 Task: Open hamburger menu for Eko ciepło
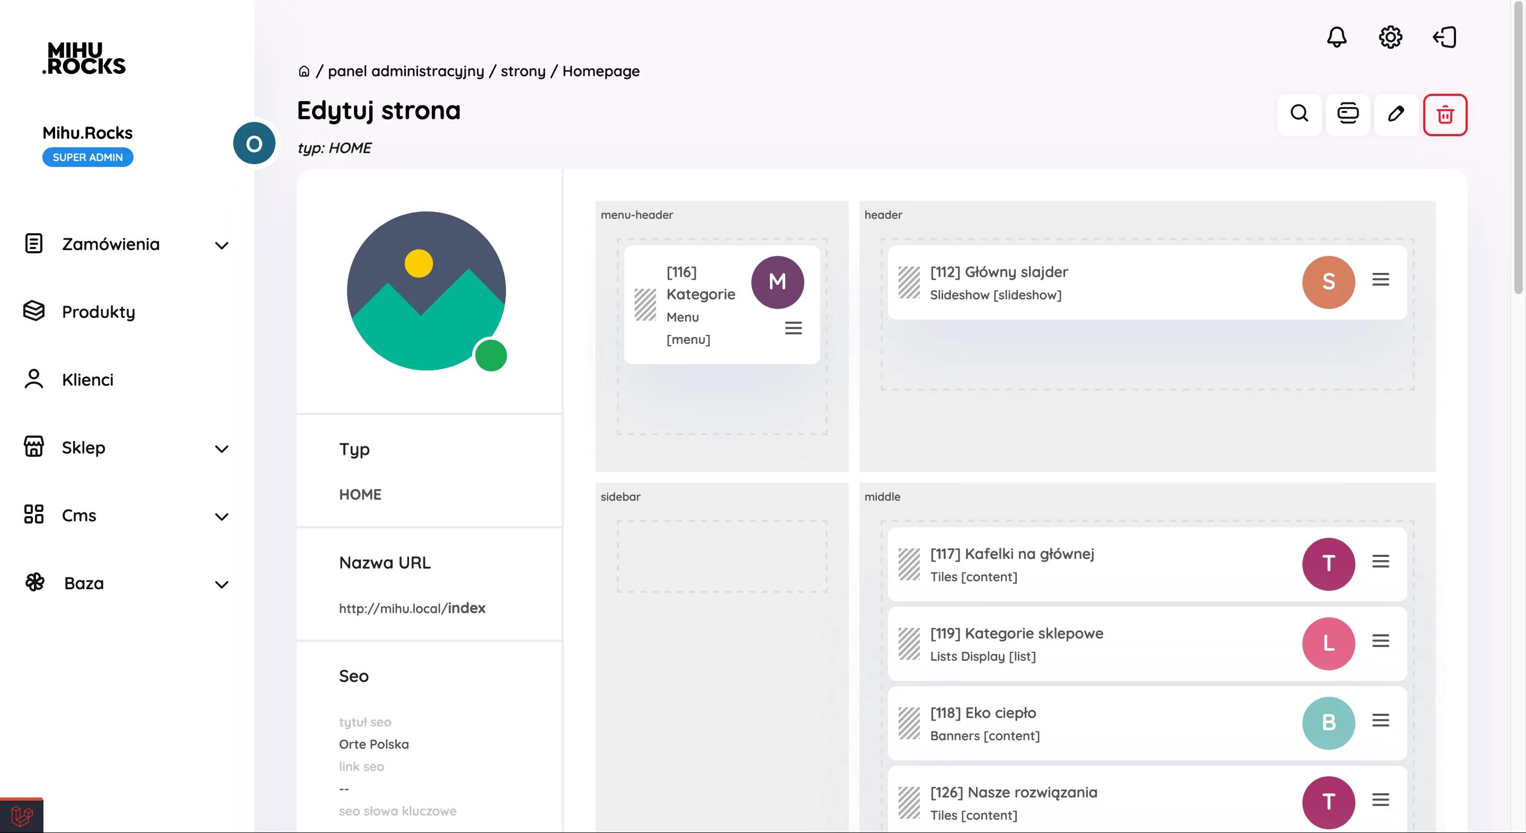click(1380, 721)
